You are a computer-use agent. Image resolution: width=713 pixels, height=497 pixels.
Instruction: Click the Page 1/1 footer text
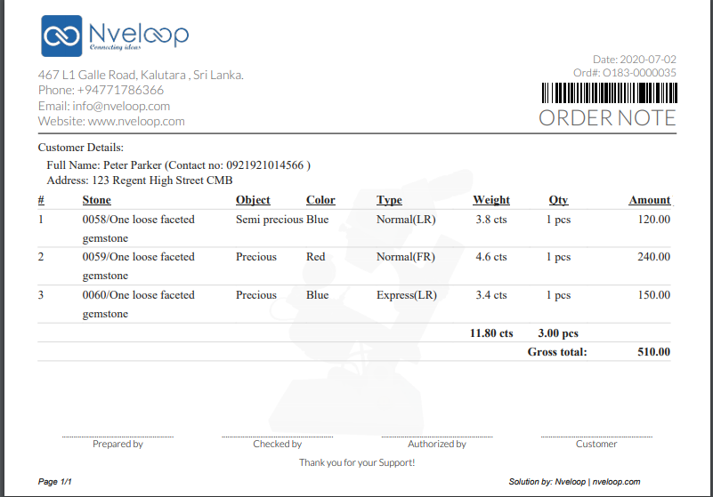pos(54,482)
